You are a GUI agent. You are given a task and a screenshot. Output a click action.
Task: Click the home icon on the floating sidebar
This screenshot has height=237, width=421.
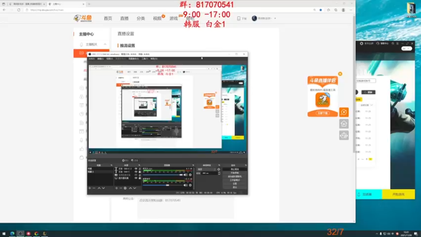click(x=344, y=124)
